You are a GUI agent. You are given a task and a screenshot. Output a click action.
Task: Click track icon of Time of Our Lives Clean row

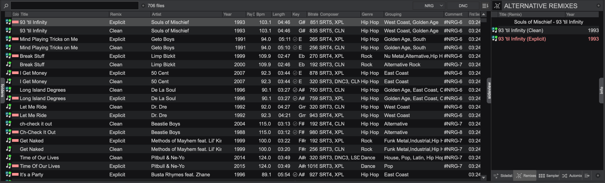9,158
